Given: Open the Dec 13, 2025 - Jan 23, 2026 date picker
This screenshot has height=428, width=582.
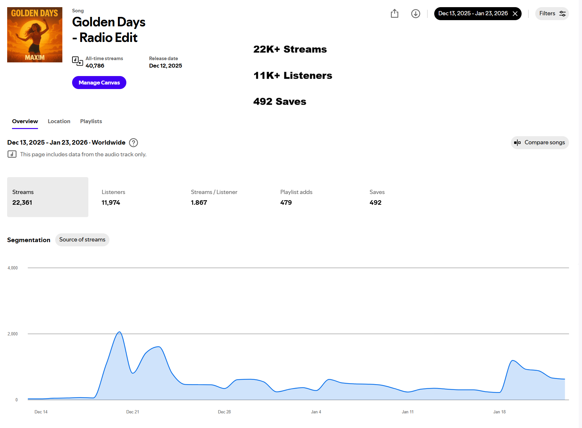Looking at the screenshot, I should 473,14.
